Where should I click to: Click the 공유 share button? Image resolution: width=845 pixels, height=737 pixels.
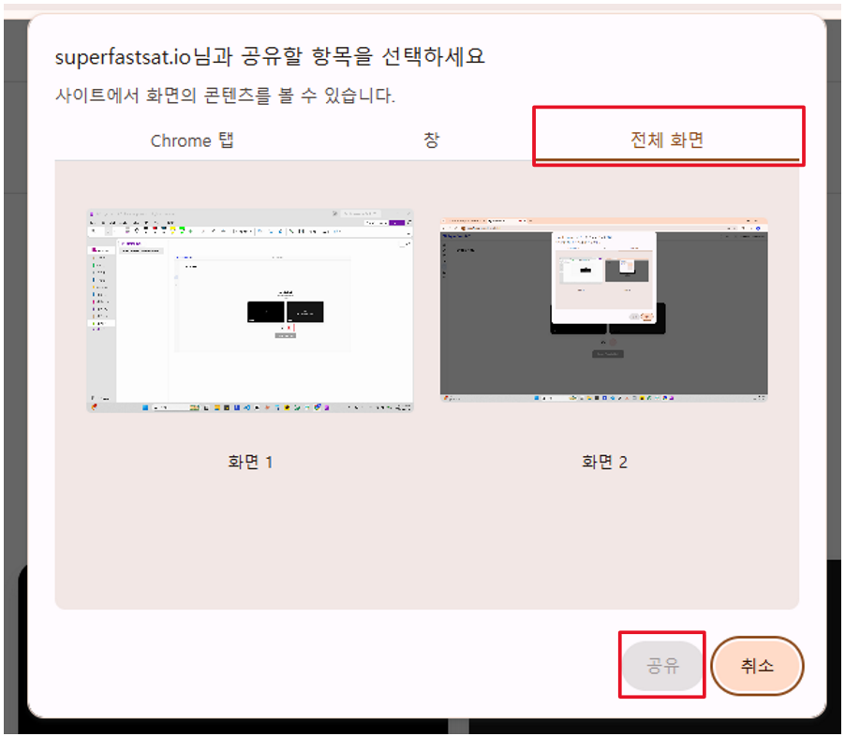(x=663, y=666)
